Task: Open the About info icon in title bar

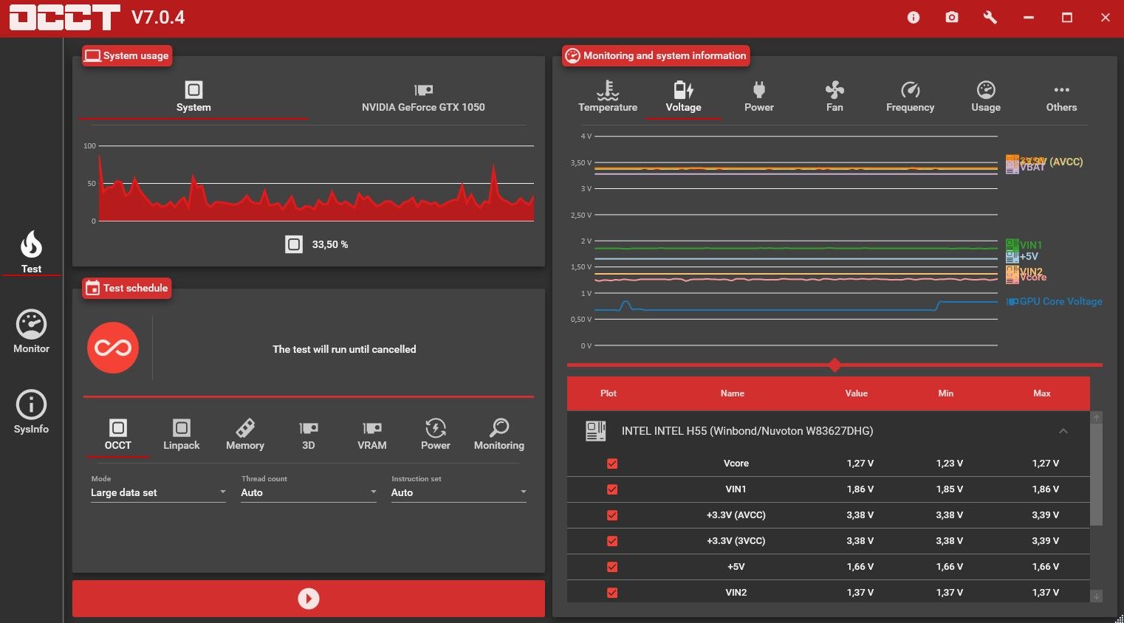Action: 914,18
